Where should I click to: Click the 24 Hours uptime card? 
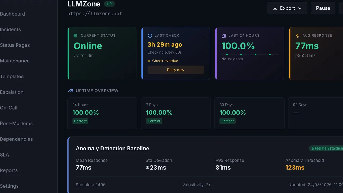[102, 113]
